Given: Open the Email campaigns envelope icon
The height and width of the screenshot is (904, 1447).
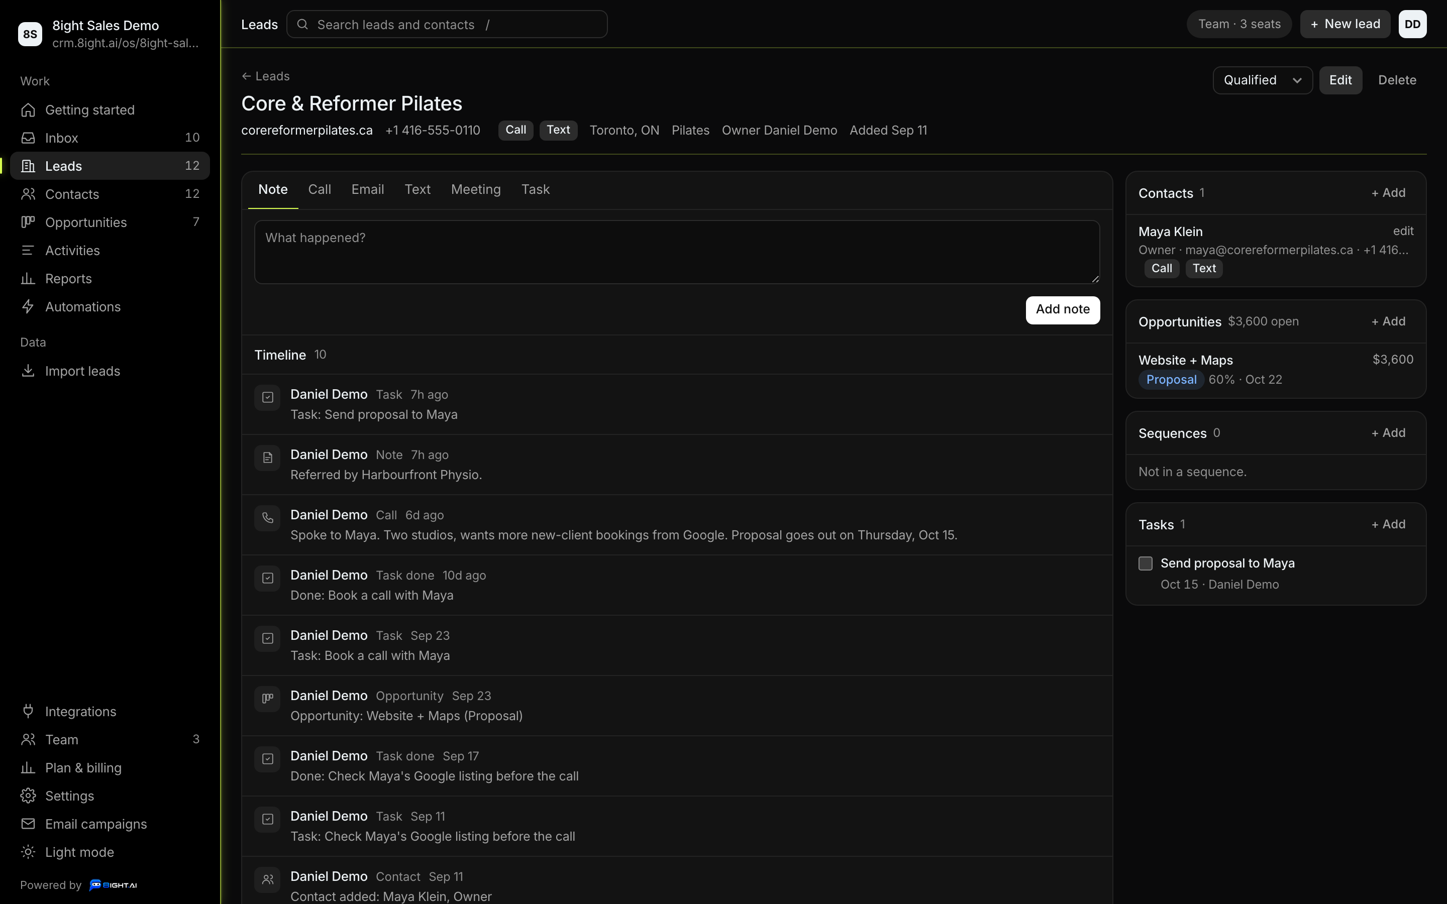Looking at the screenshot, I should pos(28,824).
